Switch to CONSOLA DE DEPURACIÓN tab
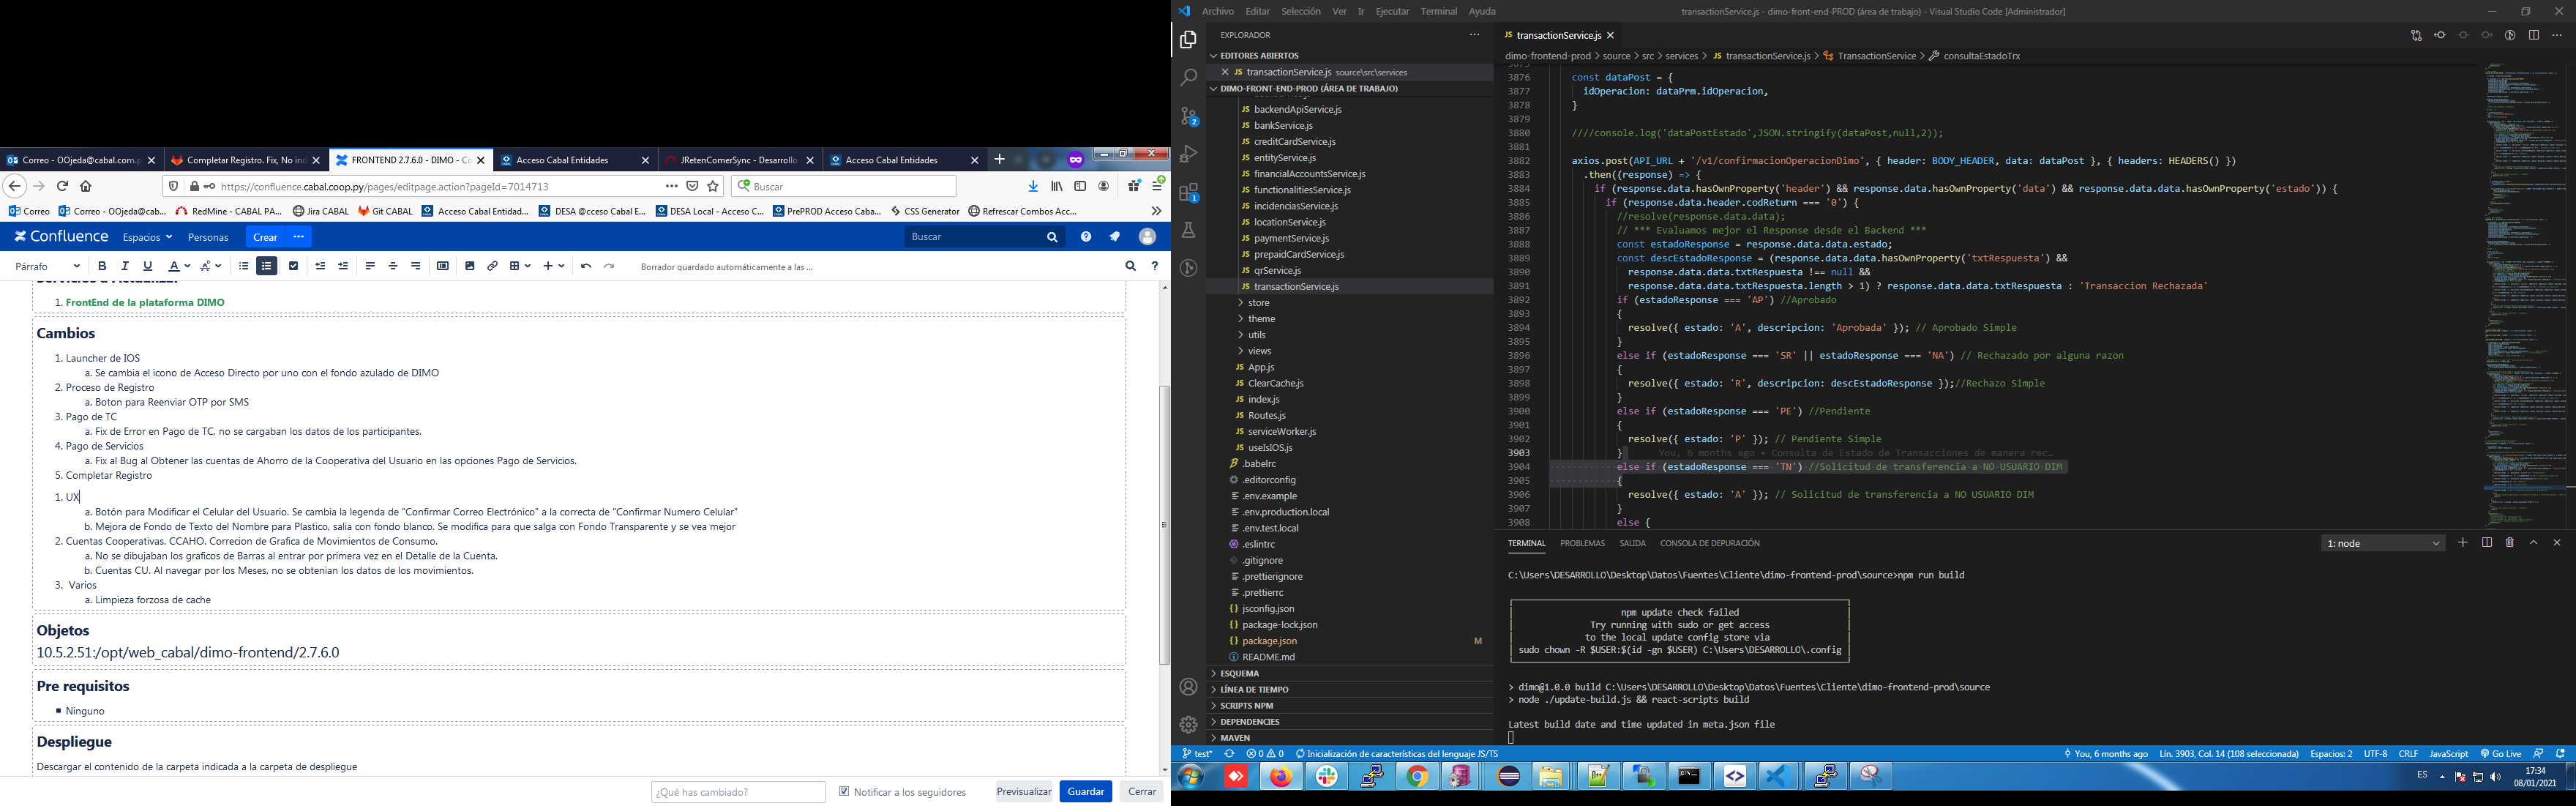The image size is (2576, 806). click(1710, 543)
